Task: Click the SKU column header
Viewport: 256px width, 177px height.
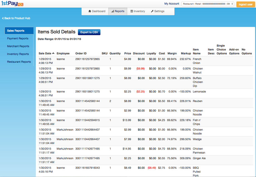Action: [105, 54]
